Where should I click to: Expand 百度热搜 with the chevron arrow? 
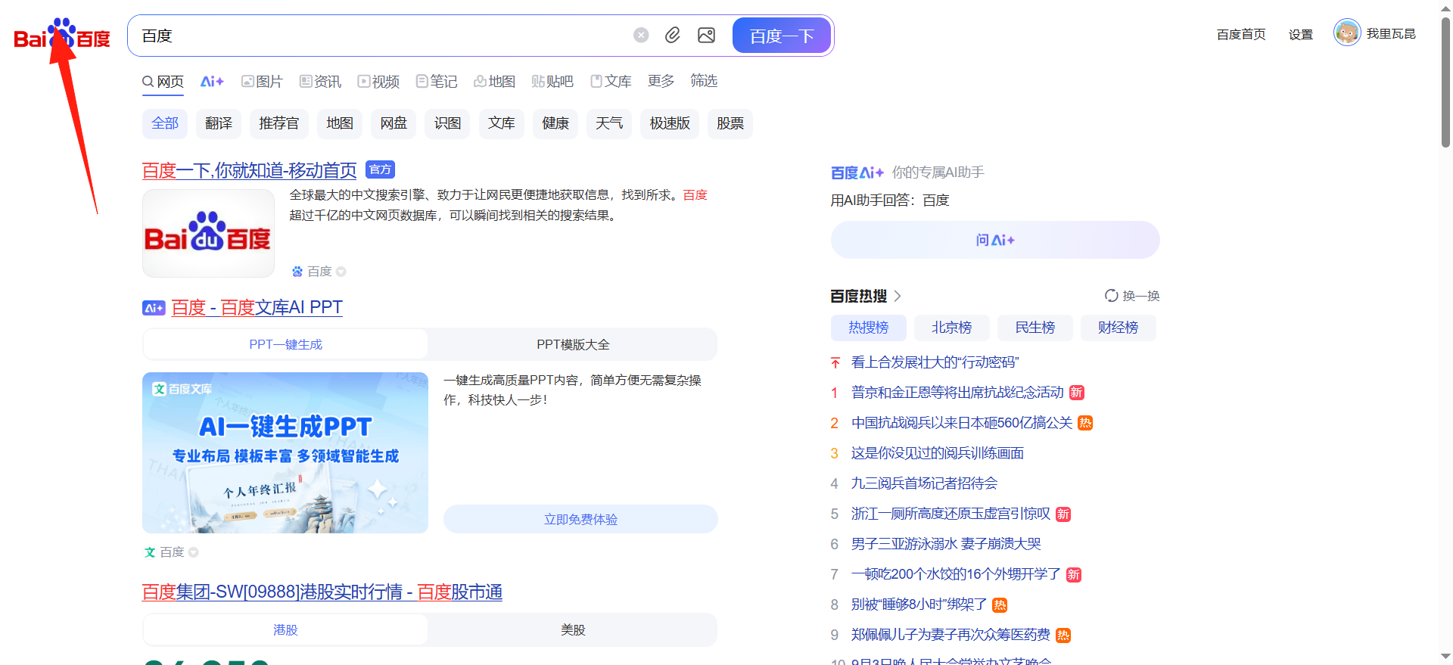898,296
